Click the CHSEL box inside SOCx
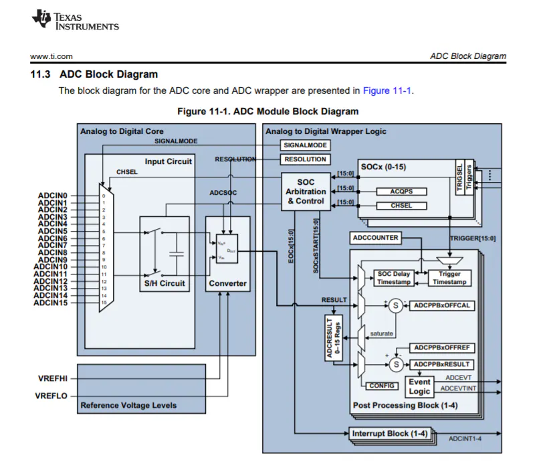This screenshot has width=543, height=470. [x=401, y=206]
